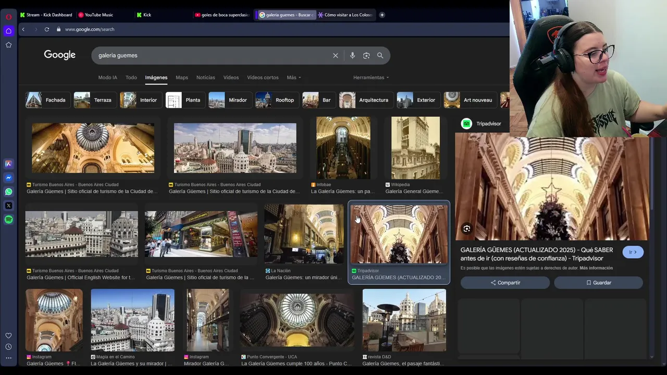The height and width of the screenshot is (375, 667).
Task: Filter images by Planta chip
Action: (x=185, y=100)
